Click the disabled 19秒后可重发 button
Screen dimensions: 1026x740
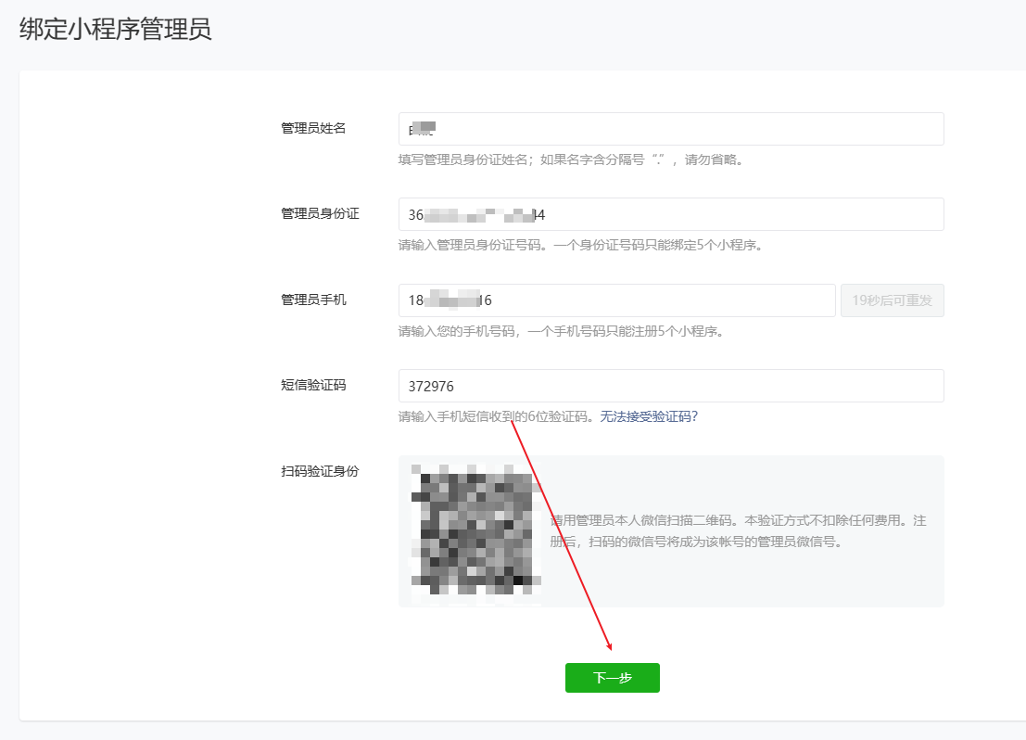pos(892,300)
